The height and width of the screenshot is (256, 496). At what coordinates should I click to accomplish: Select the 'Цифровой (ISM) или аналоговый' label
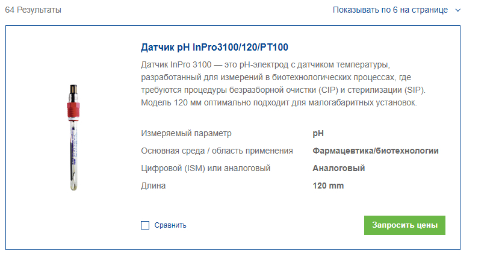click(x=206, y=169)
